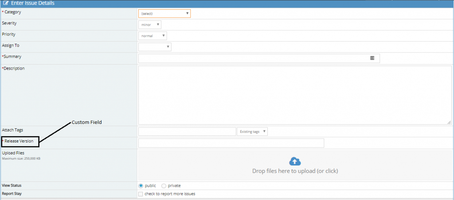Select the private view status option
This screenshot has width=454, height=200.
click(164, 186)
